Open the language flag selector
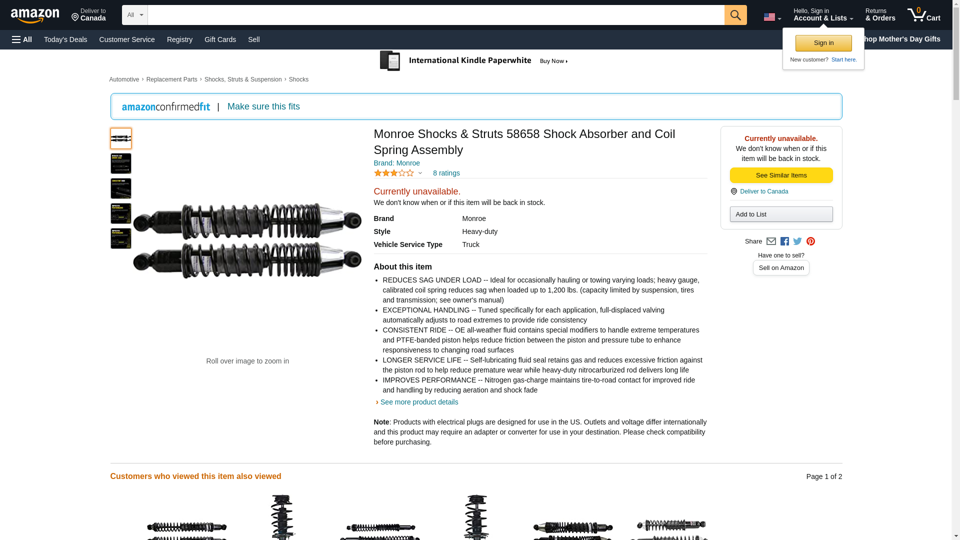 point(772,17)
